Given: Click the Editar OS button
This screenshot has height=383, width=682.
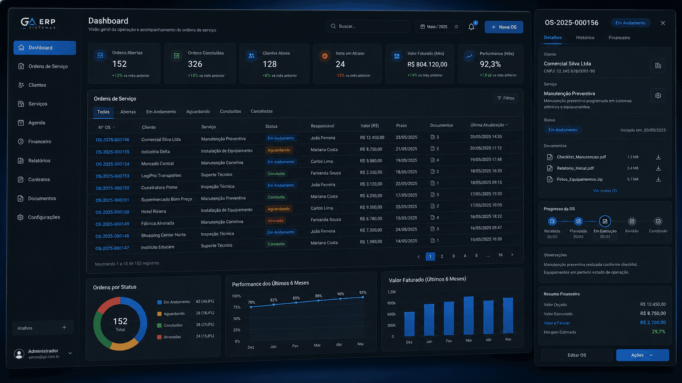Looking at the screenshot, I should 577,355.
